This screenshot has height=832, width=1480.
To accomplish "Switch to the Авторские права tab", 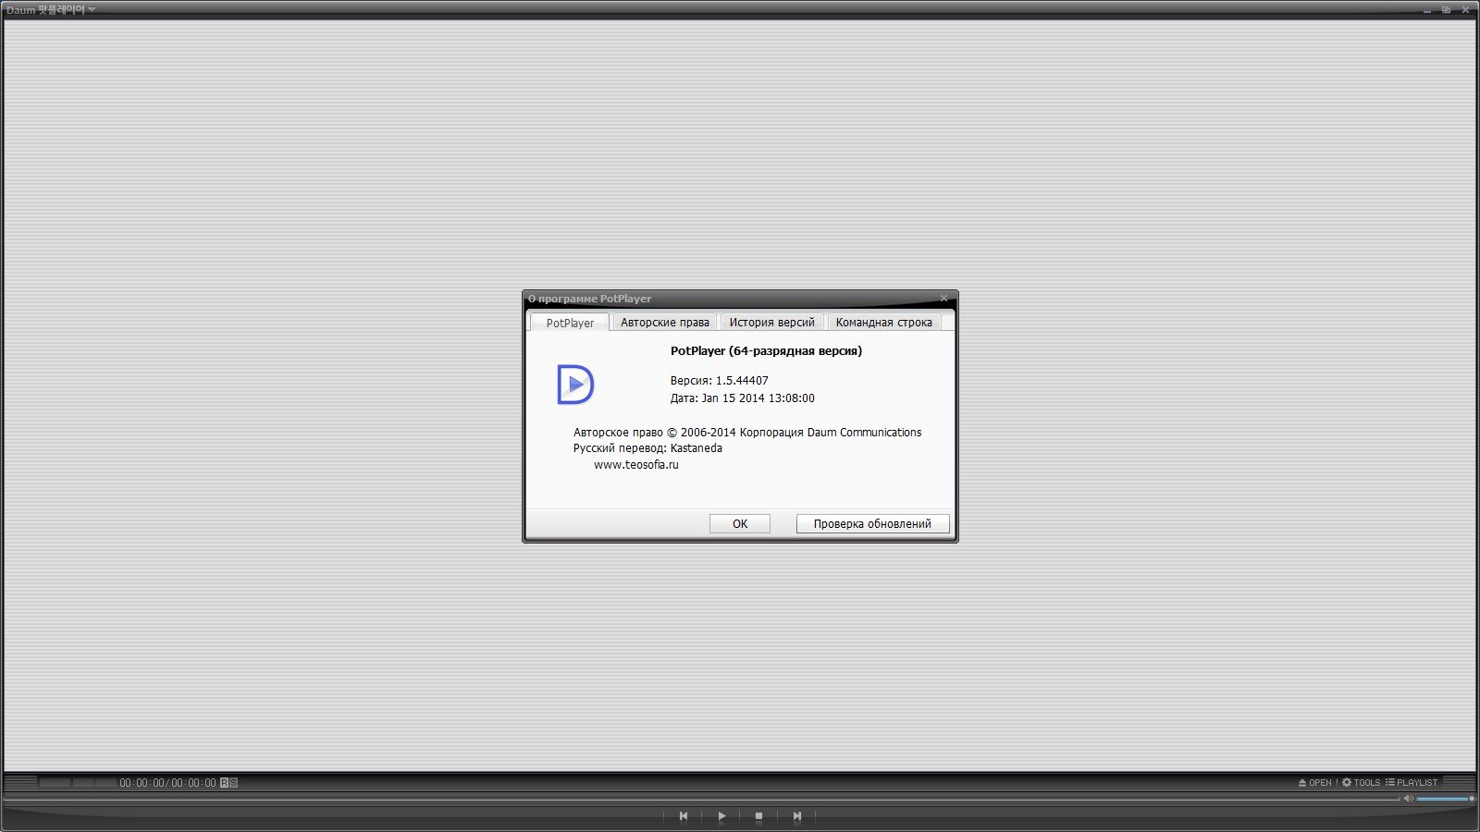I will [x=664, y=323].
